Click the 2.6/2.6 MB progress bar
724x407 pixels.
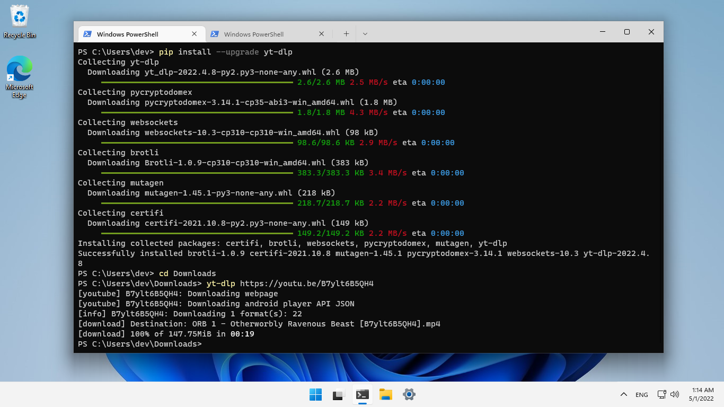(x=197, y=82)
